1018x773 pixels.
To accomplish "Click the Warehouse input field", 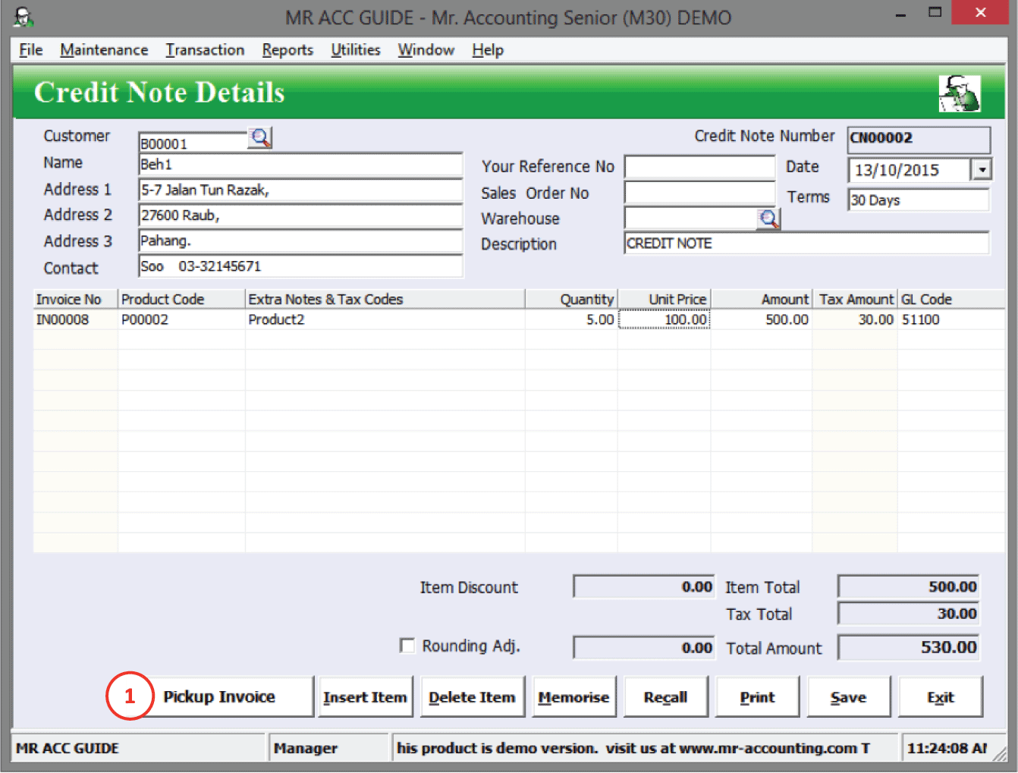I will click(690, 218).
